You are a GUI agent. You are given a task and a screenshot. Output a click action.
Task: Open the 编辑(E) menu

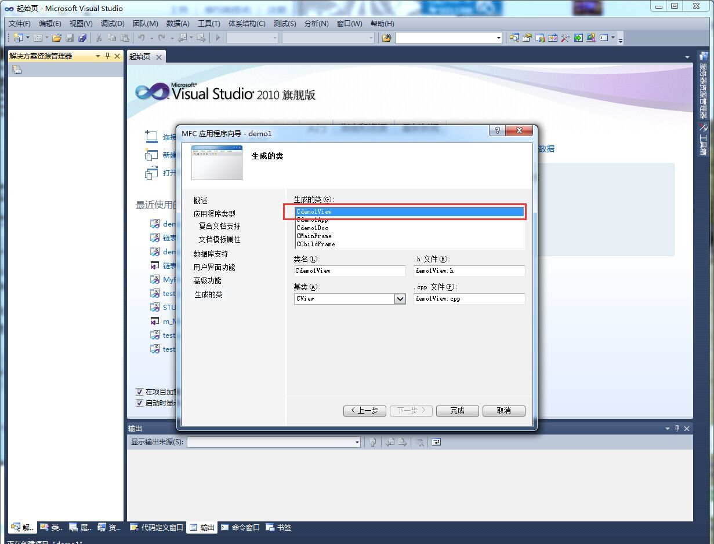[50, 24]
